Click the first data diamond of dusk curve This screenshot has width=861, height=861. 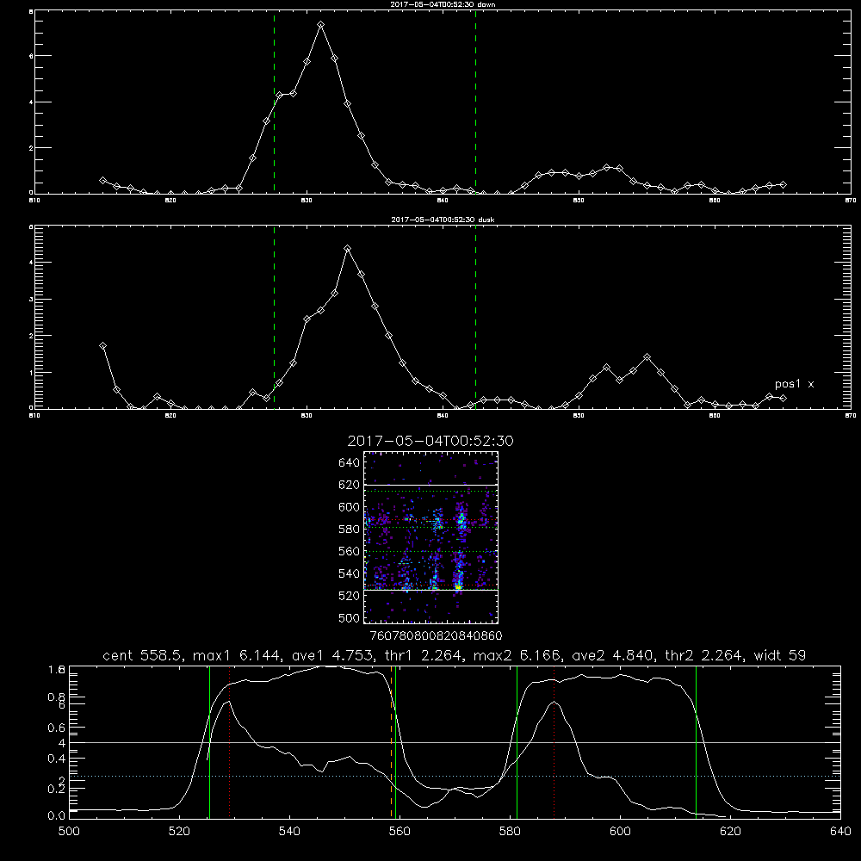(102, 346)
